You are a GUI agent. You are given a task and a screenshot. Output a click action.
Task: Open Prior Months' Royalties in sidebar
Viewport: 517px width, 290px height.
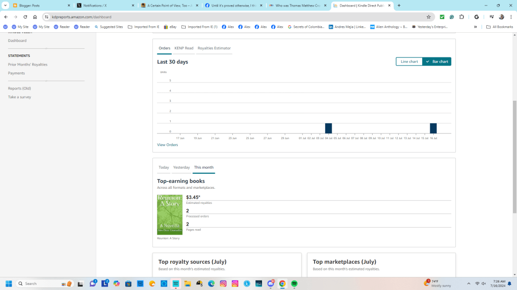(x=28, y=64)
